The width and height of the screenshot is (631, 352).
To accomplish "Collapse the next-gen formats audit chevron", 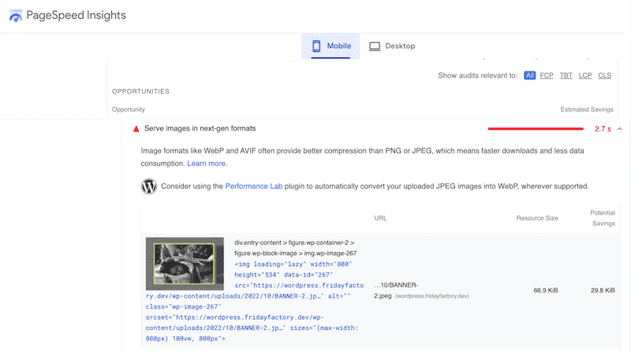I will tap(619, 128).
